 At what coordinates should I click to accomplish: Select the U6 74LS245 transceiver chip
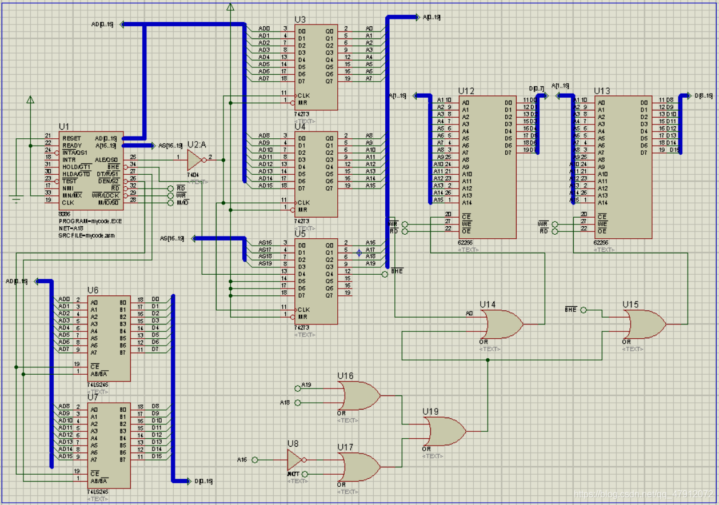pos(109,338)
